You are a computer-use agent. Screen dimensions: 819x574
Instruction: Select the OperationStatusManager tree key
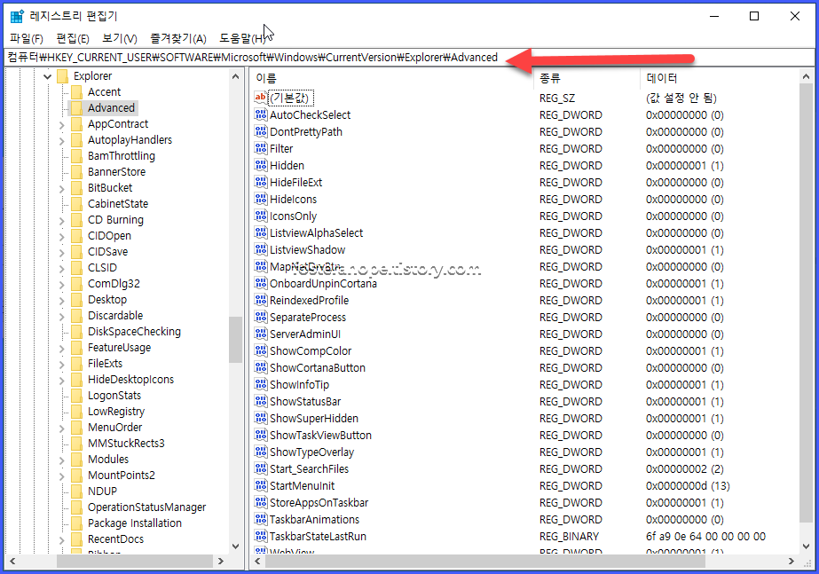point(146,507)
